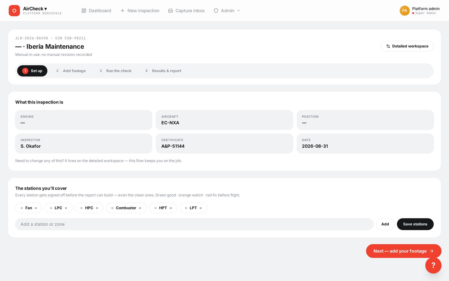449x281 pixels.
Task: Open the Detailed workspace view
Action: coord(407,46)
